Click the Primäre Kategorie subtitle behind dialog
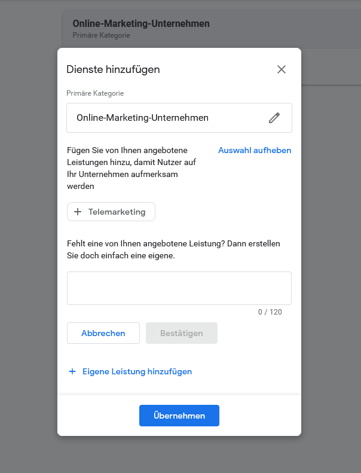Viewport: 361px width, 473px height. (101, 35)
